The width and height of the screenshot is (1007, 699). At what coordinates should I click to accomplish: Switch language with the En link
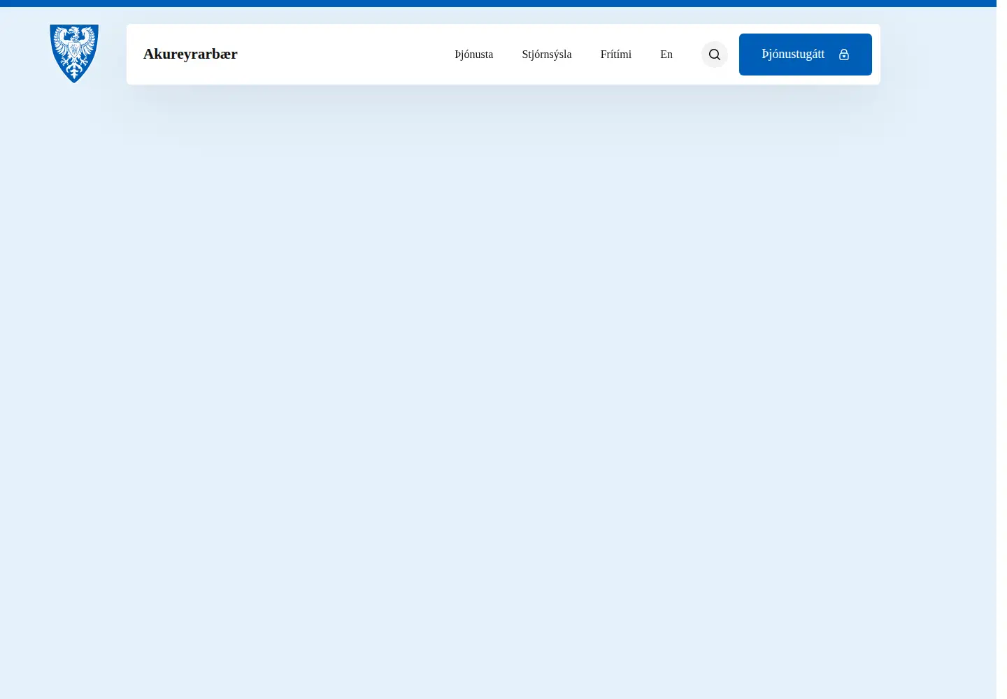click(x=666, y=55)
